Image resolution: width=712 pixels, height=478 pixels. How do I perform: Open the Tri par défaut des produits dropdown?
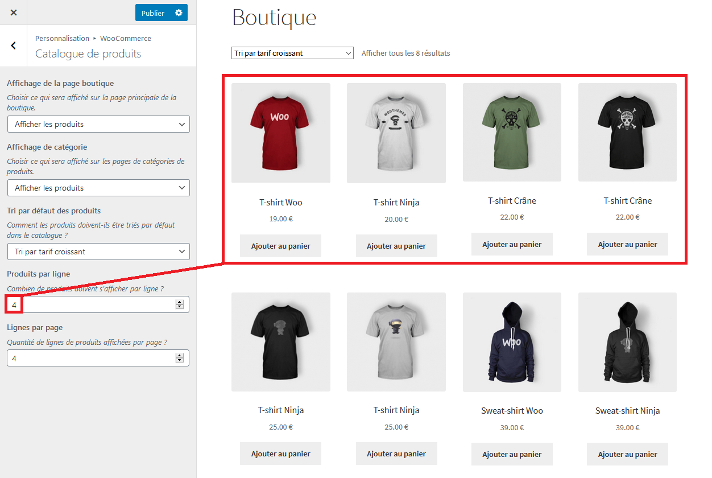tap(98, 252)
